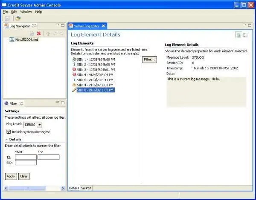Image resolution: width=256 pixels, height=200 pixels.
Task: Select log entry SID: 3 - 12/31/69 5:01 PM
Action: coord(96,69)
